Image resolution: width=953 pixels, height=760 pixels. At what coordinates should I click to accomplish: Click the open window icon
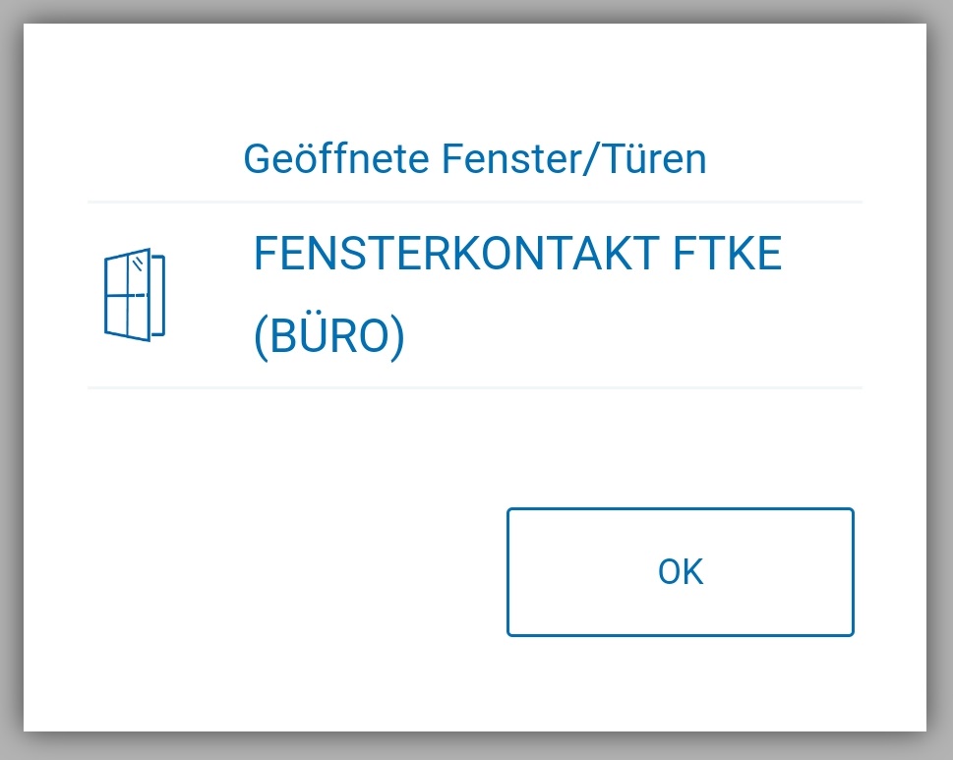coord(134,294)
